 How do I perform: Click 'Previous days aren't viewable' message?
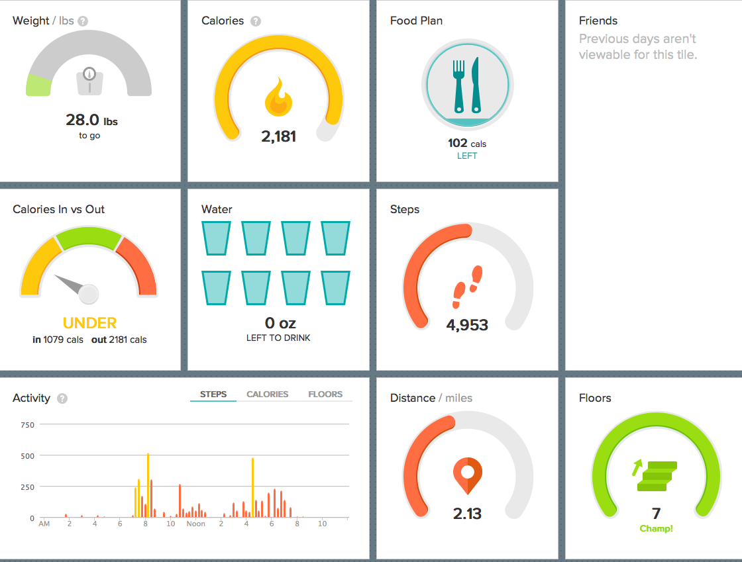pos(638,47)
